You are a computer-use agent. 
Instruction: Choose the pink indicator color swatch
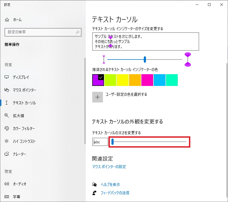click(x=147, y=80)
